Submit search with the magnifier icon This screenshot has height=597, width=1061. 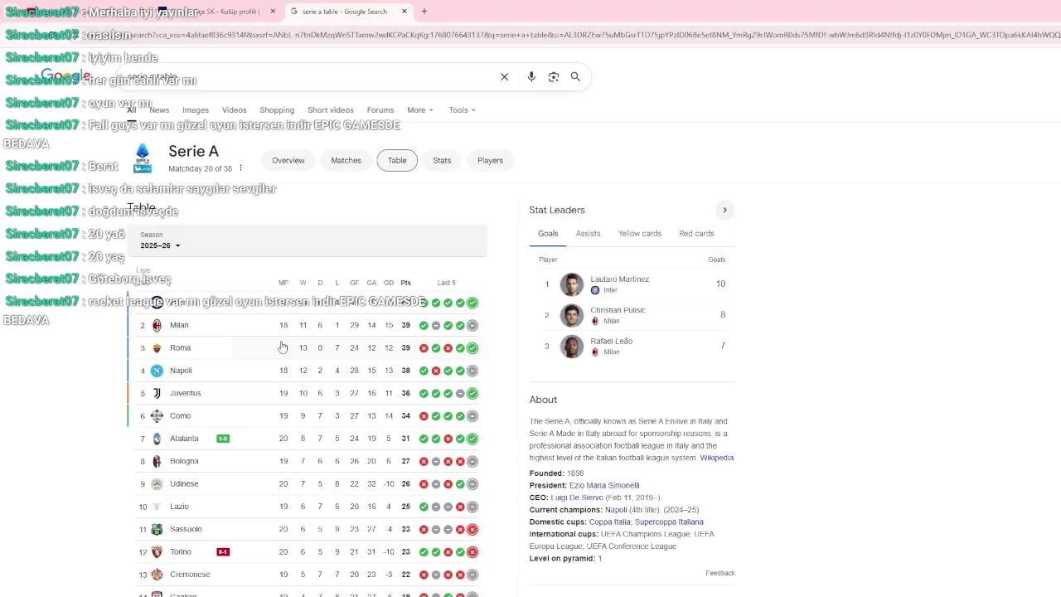[575, 77]
